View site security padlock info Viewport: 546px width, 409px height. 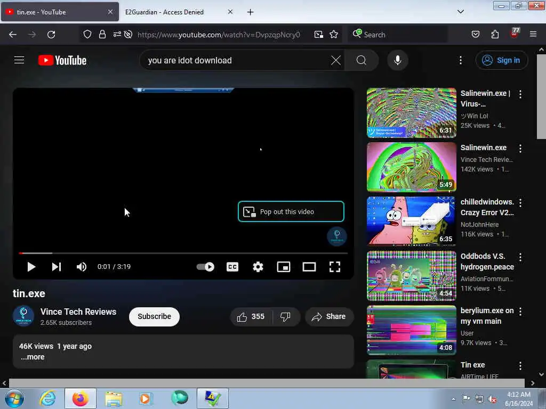[x=102, y=35]
